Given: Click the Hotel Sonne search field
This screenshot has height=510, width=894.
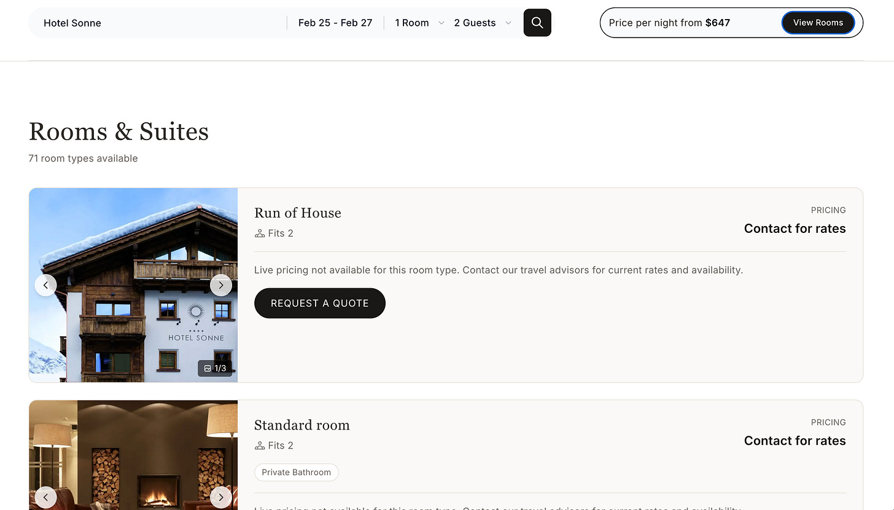Looking at the screenshot, I should pyautogui.click(x=158, y=23).
